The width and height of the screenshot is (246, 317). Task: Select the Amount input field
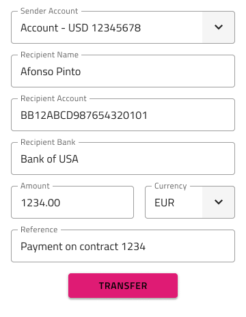coord(72,202)
